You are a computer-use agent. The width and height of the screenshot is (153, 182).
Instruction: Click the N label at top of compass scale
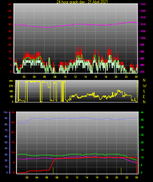pos(144,80)
